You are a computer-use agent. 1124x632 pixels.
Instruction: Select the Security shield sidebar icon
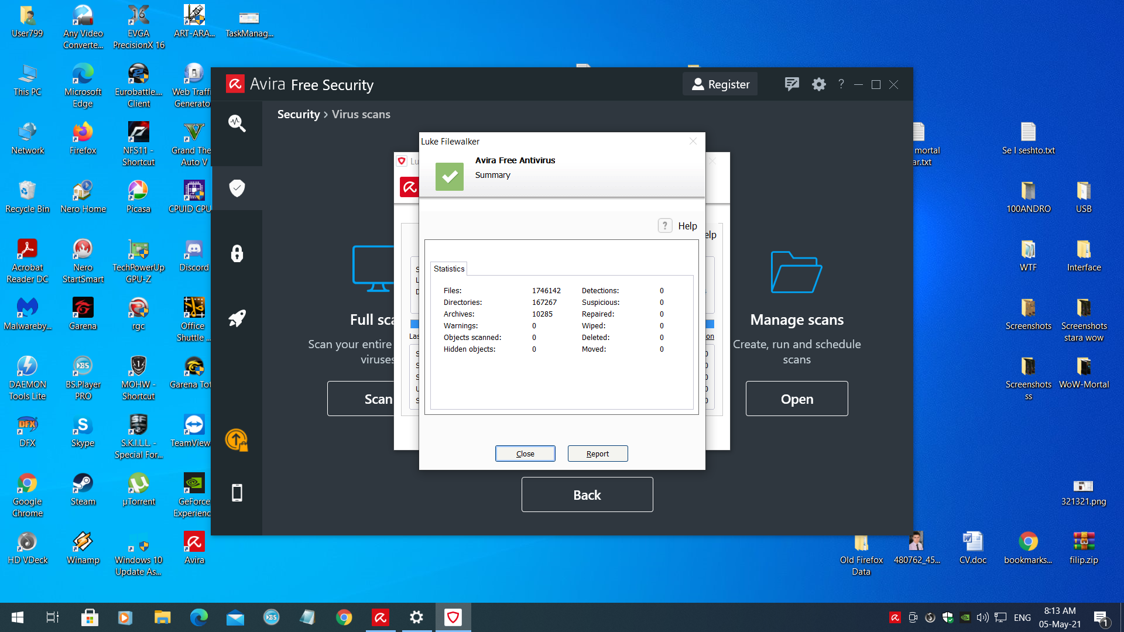237,188
